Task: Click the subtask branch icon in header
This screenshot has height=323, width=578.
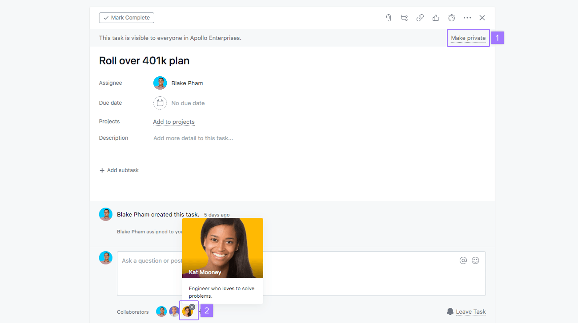Action: pyautogui.click(x=404, y=18)
